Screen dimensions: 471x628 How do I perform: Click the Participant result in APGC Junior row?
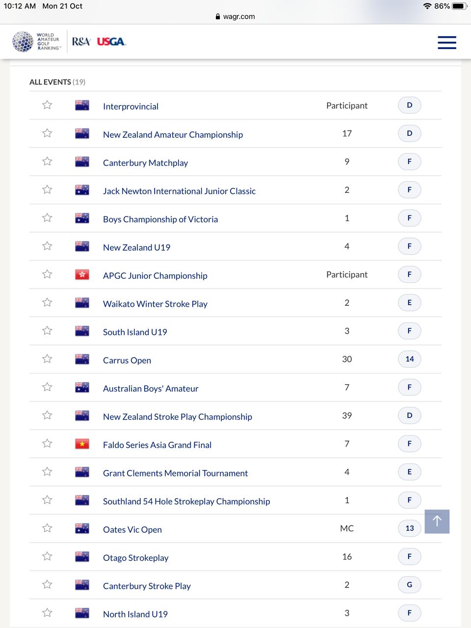coord(347,275)
